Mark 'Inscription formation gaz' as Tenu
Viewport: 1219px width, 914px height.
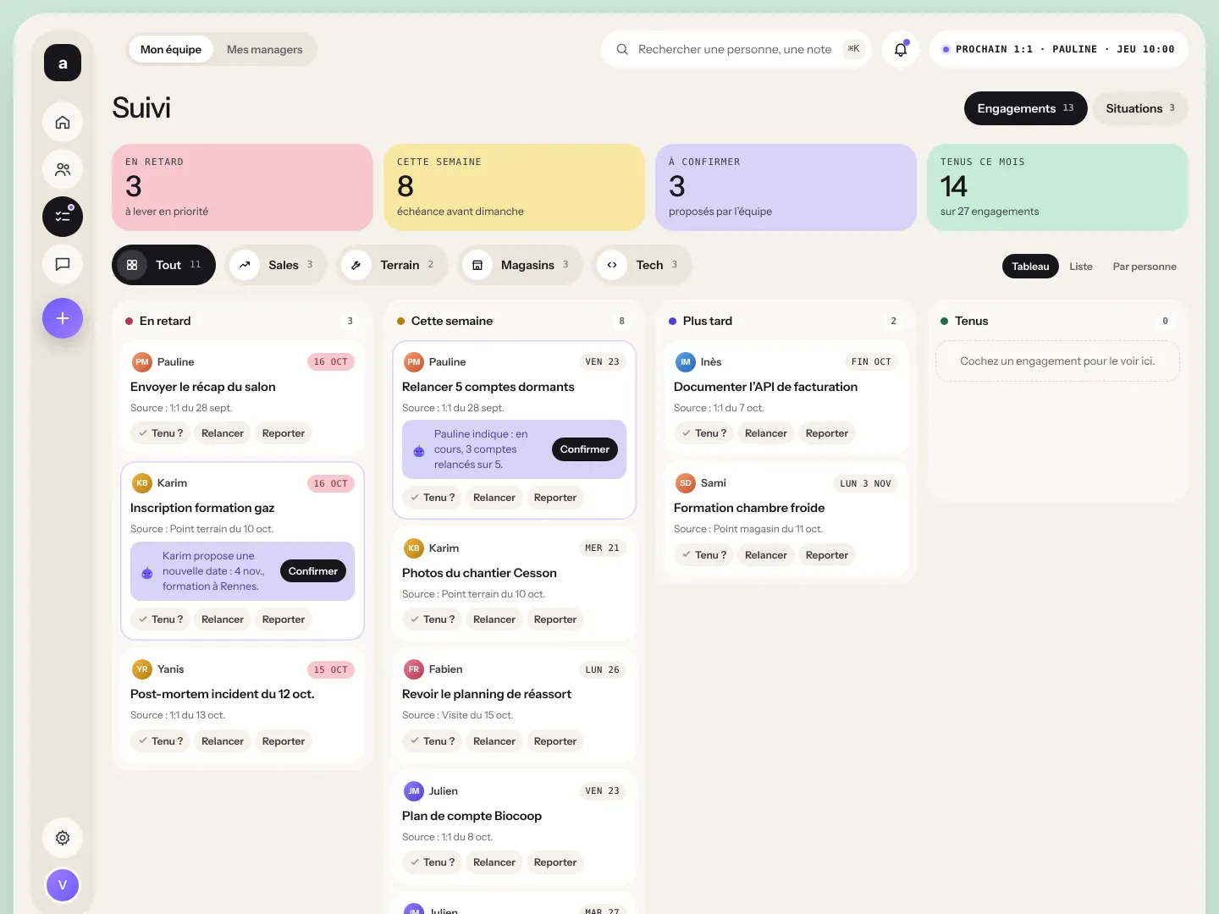point(161,619)
